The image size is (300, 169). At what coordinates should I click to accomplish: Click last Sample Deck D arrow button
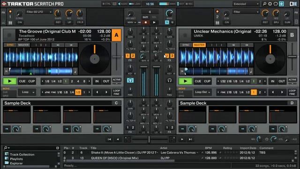pyautogui.click(x=273, y=129)
